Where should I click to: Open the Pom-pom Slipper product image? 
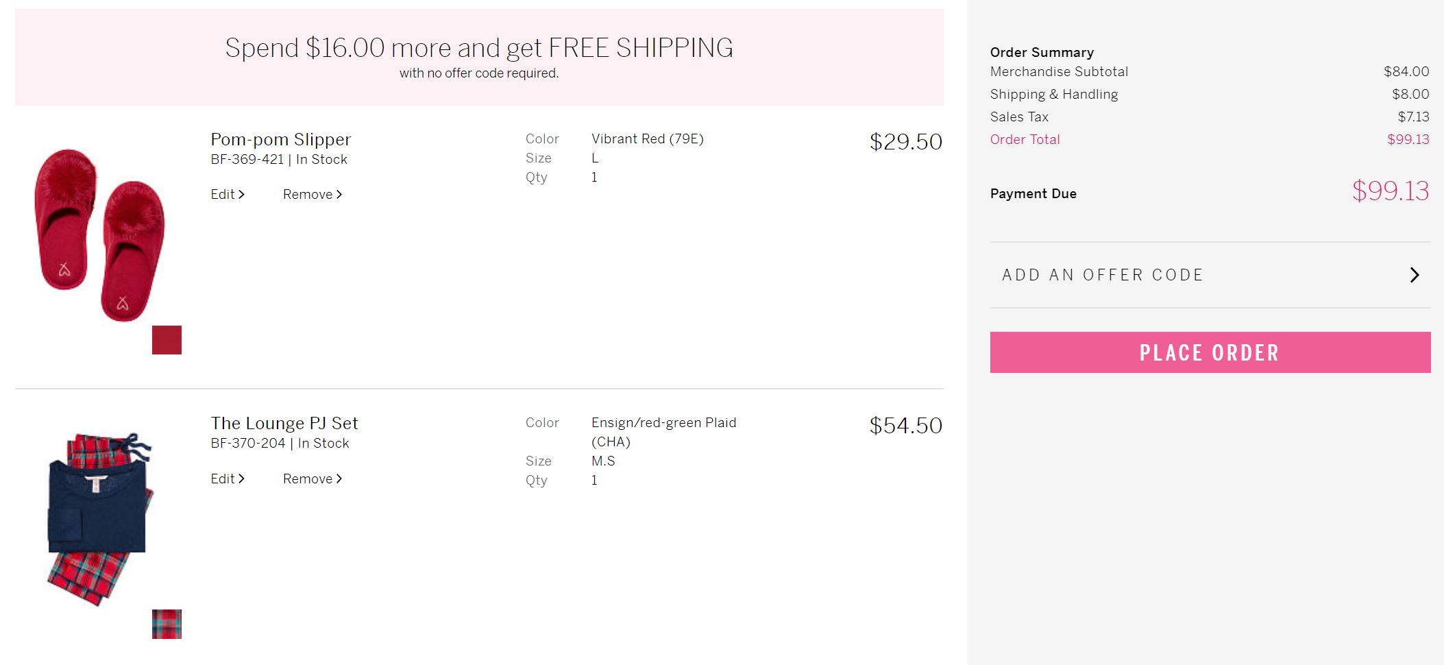point(99,234)
